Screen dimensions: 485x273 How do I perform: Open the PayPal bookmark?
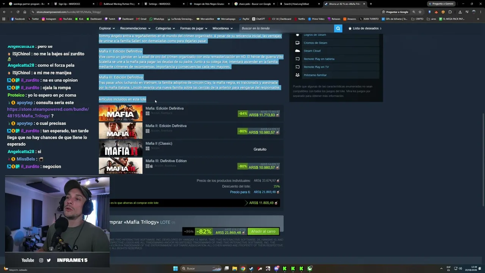point(244,19)
